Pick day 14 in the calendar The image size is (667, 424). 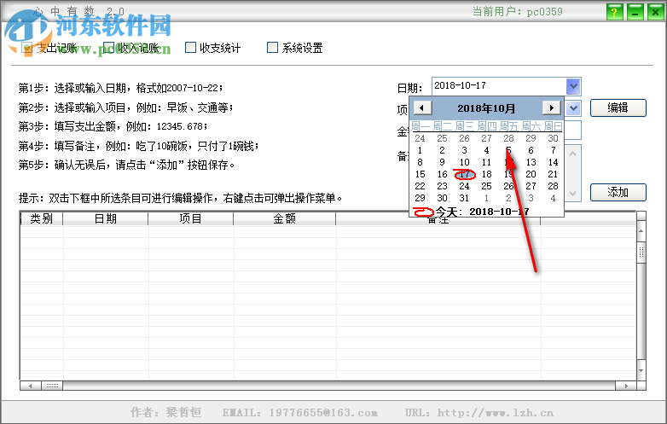[553, 162]
